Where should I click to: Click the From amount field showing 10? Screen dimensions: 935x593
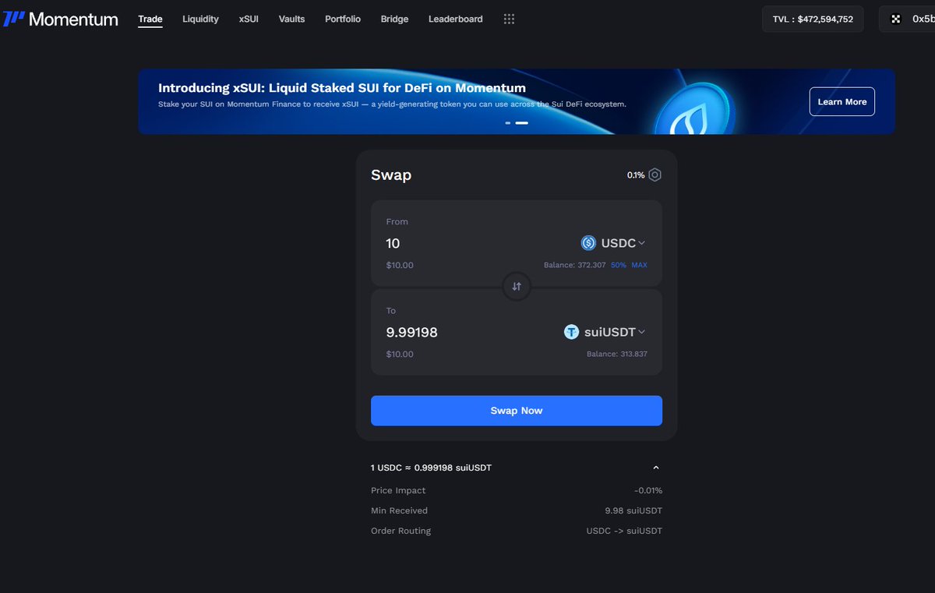tap(393, 243)
